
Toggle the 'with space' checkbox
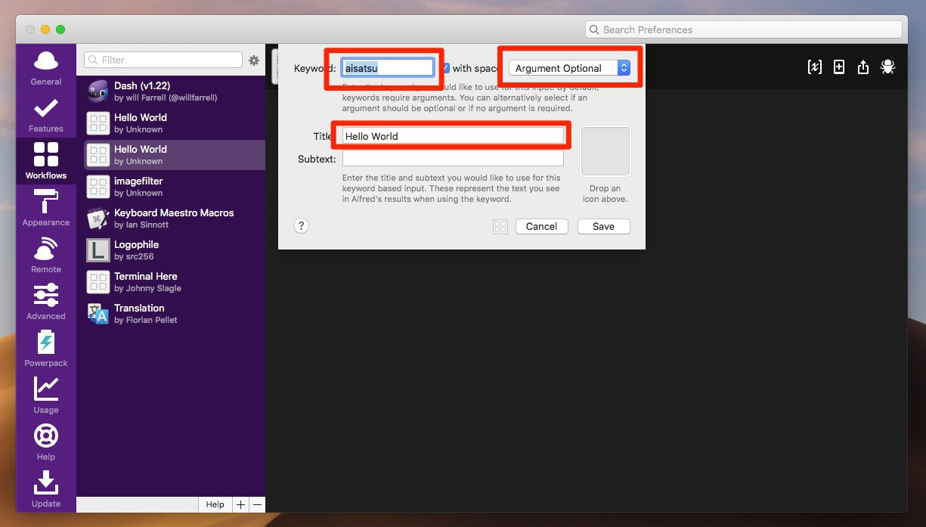point(446,68)
